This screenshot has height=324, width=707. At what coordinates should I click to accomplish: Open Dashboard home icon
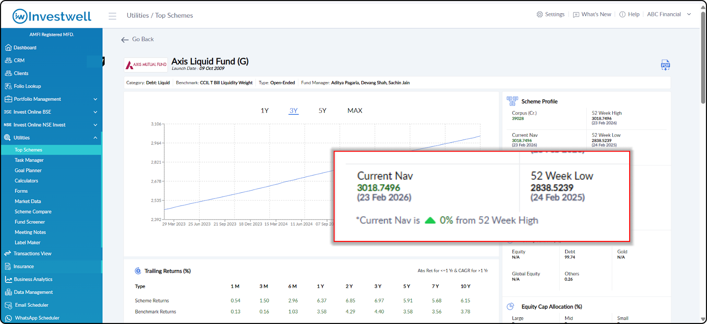8,48
